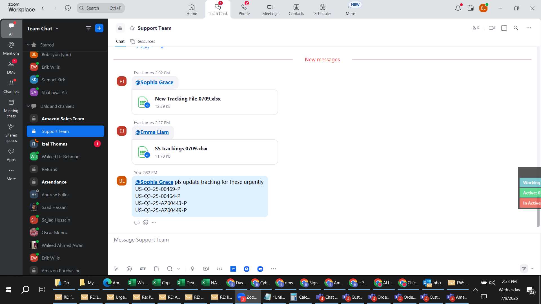
Task: Open notifications bell icon
Action: click(x=458, y=8)
